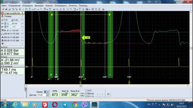Click the yellow I -12° marker label
The height and width of the screenshot is (108, 193).
(x=86, y=37)
